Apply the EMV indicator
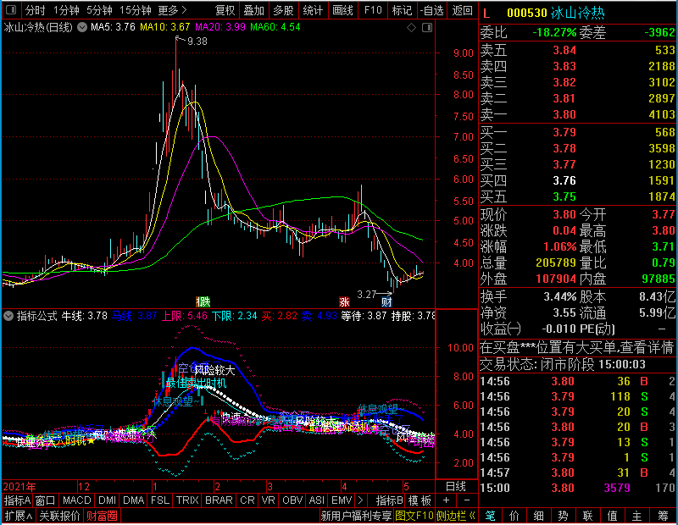The width and height of the screenshot is (678, 525). coord(342,500)
